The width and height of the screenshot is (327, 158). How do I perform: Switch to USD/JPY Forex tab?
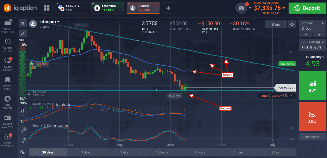[x=72, y=8]
